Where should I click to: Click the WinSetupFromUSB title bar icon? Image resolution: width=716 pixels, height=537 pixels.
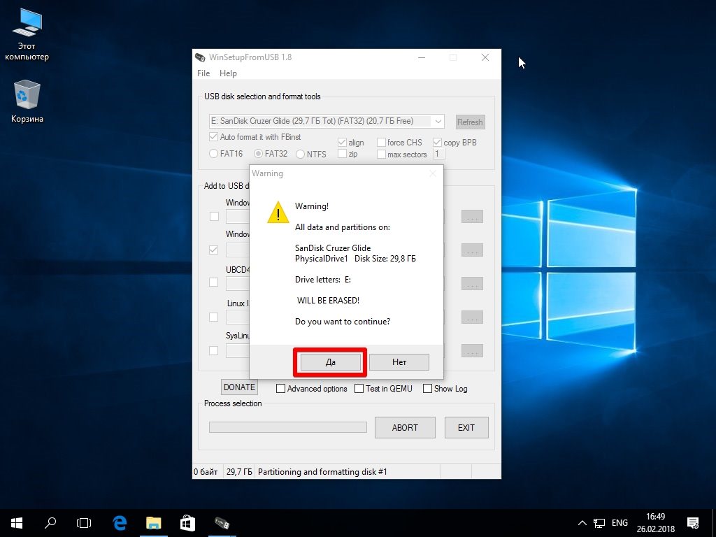(x=200, y=57)
